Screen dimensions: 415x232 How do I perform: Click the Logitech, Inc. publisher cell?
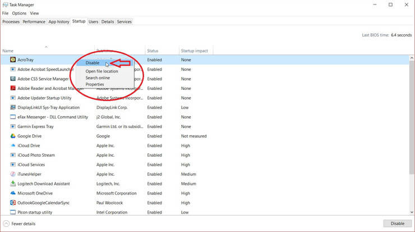tap(108, 184)
